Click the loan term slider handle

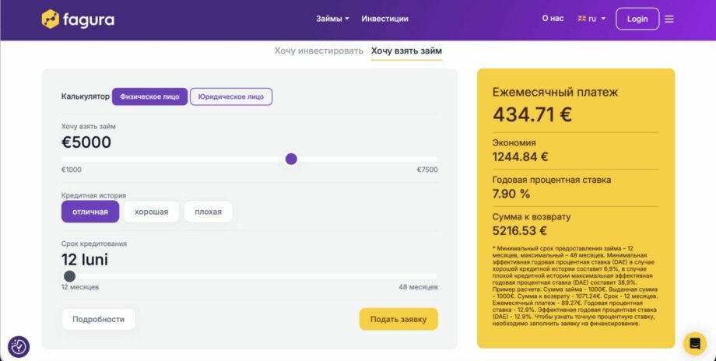click(x=69, y=276)
